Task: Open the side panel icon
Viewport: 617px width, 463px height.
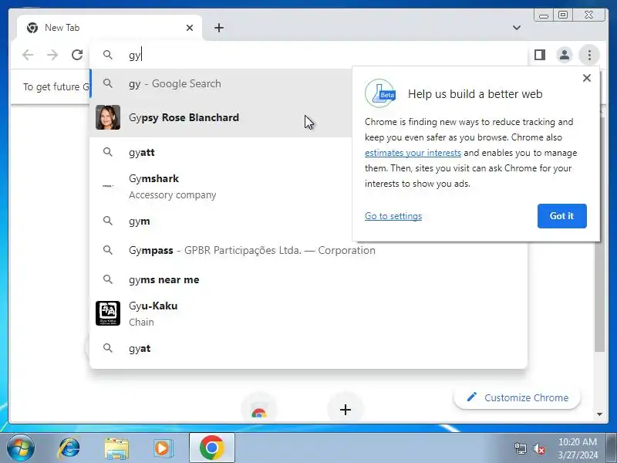Action: 540,55
